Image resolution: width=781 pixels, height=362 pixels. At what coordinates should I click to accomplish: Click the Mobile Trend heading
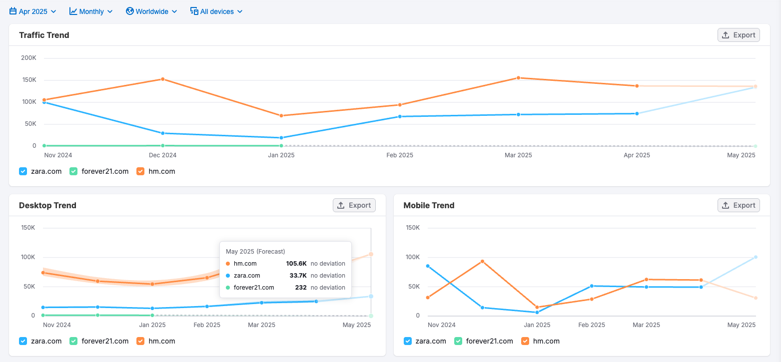point(429,205)
